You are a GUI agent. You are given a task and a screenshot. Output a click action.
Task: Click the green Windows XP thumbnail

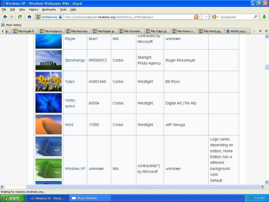point(49,168)
